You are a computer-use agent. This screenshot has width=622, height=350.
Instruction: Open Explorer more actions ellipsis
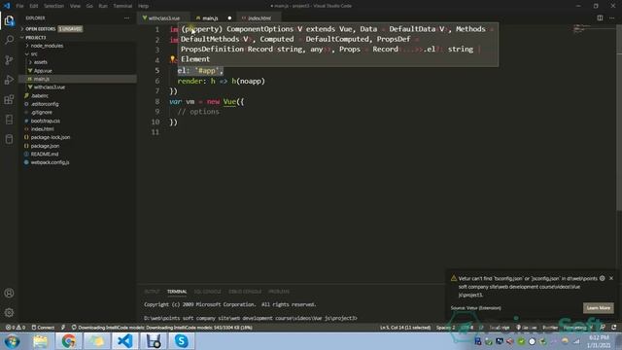pyautogui.click(x=126, y=17)
